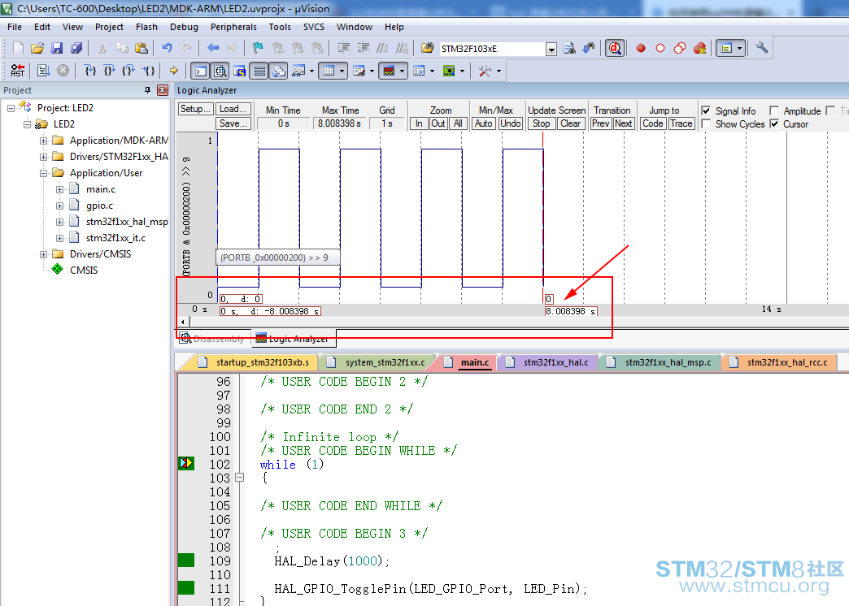Collapse the while loop code fold
Image resolution: width=849 pixels, height=606 pixels.
239,478
